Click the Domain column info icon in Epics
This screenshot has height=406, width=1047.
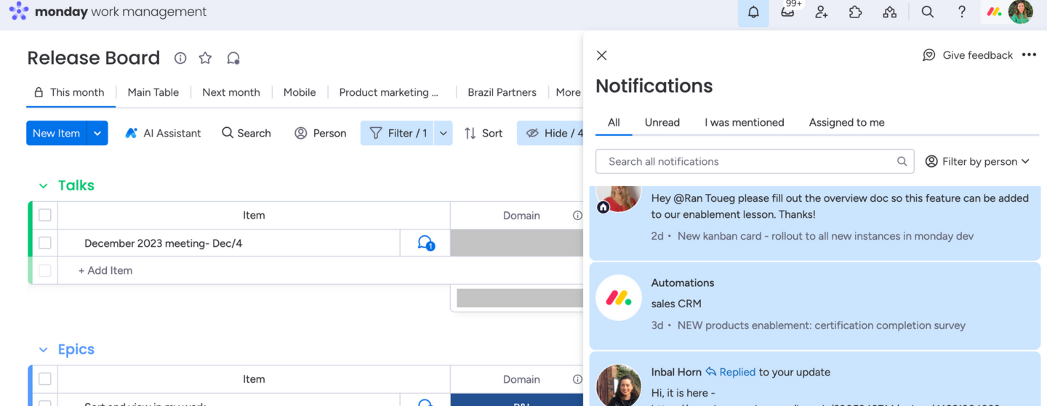577,379
